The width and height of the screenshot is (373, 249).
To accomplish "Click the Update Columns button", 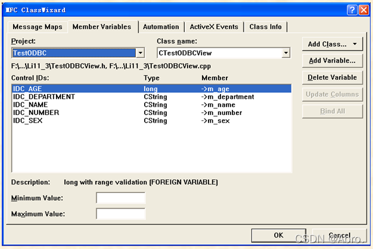I will coord(332,94).
